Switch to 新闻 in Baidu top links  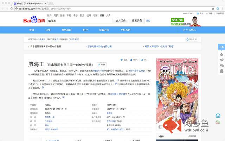[49, 16]
